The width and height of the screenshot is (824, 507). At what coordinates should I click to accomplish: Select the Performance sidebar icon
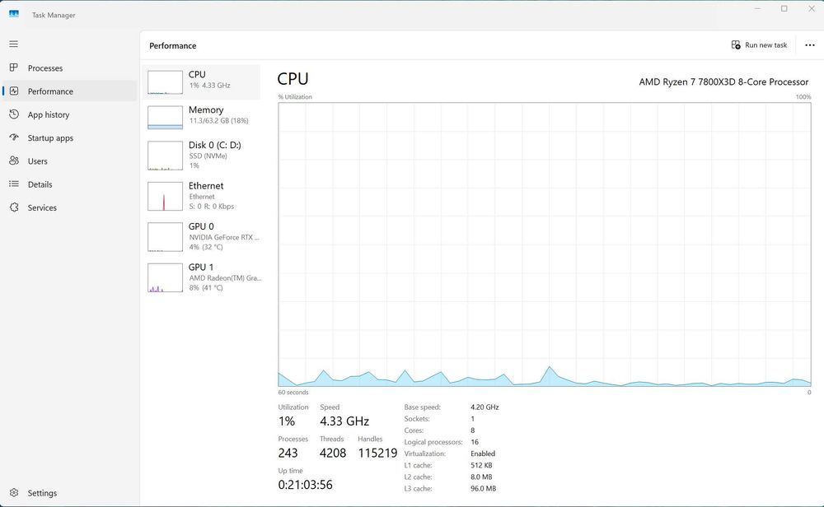(x=14, y=91)
